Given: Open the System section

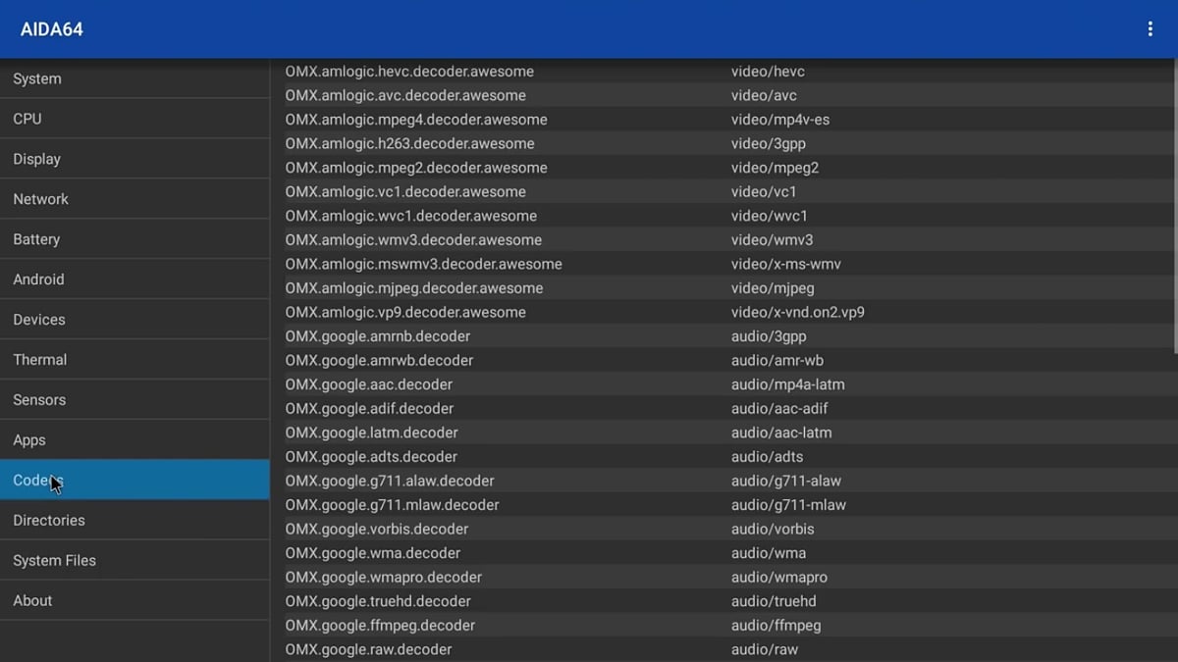Looking at the screenshot, I should [37, 78].
